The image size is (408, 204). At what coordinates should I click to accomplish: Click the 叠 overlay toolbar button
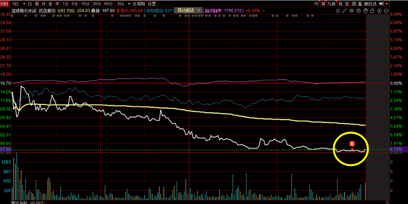(360, 4)
